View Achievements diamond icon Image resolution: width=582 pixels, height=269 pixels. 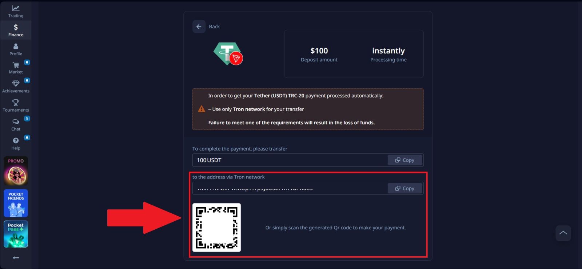tap(16, 83)
